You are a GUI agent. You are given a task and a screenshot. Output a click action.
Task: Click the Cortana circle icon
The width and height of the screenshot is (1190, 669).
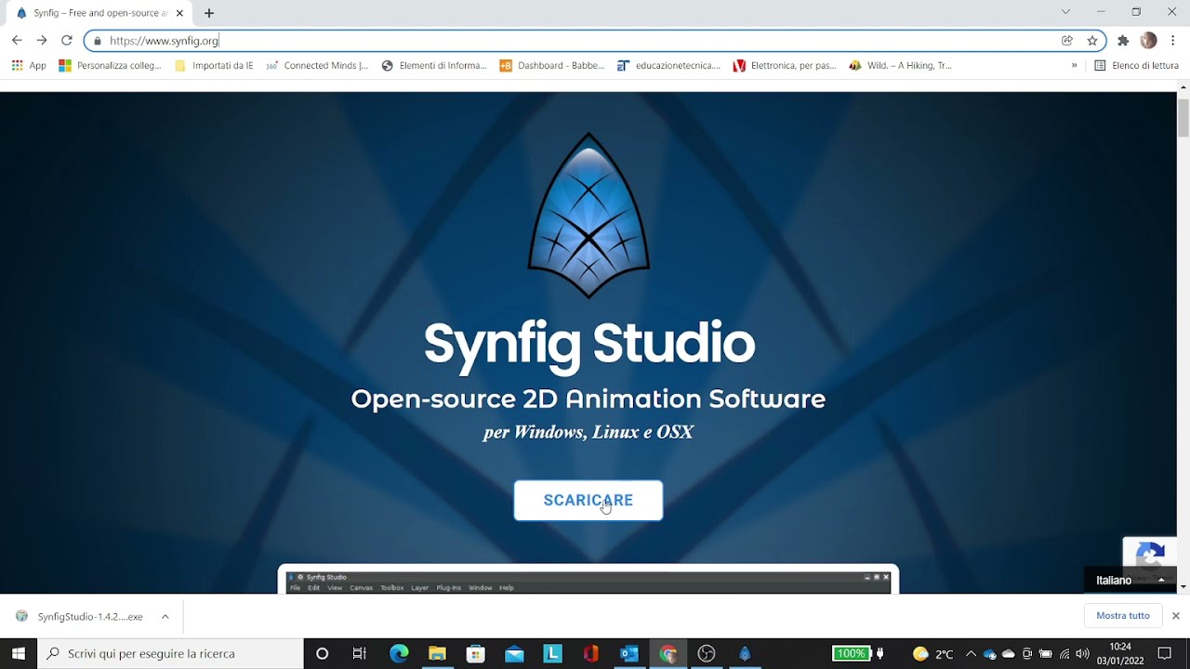click(322, 653)
